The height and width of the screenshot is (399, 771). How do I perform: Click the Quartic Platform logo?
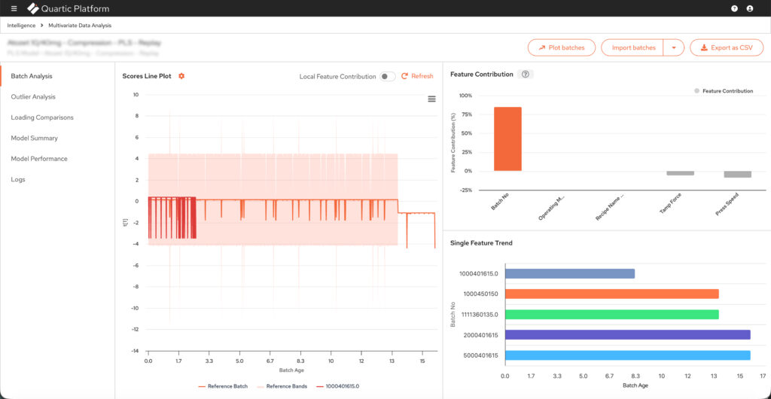69,8
